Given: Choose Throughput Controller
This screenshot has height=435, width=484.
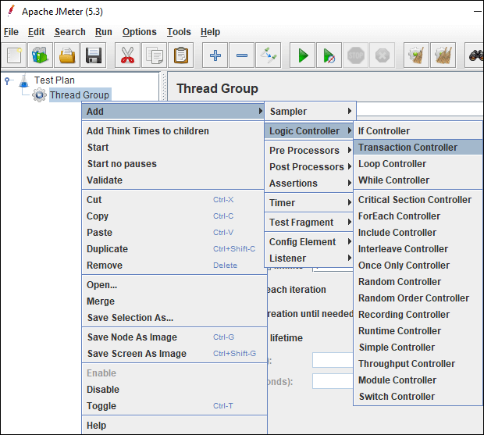Looking at the screenshot, I should point(418,363).
